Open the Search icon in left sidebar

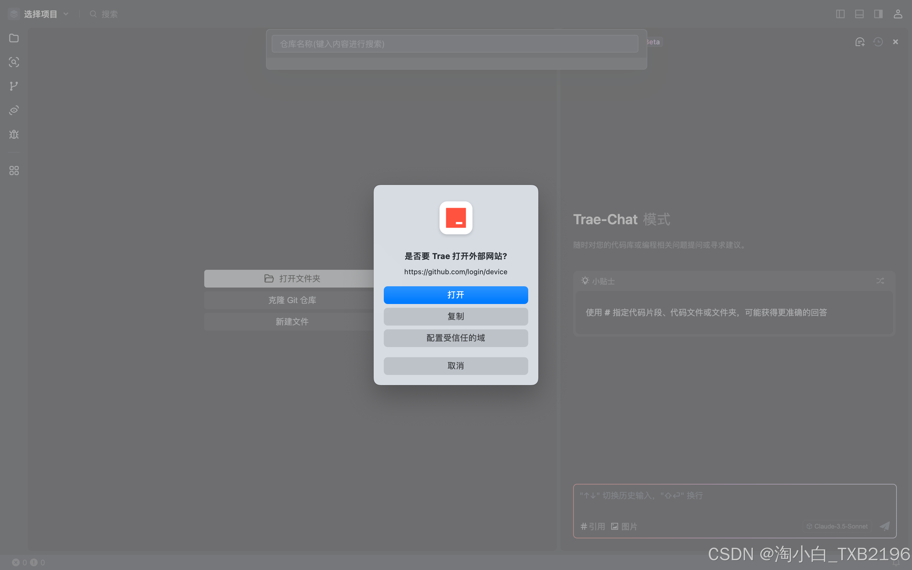14,62
